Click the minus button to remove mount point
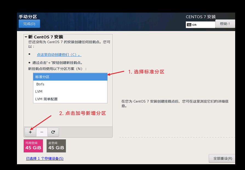The image size is (245, 170). pos(42,132)
